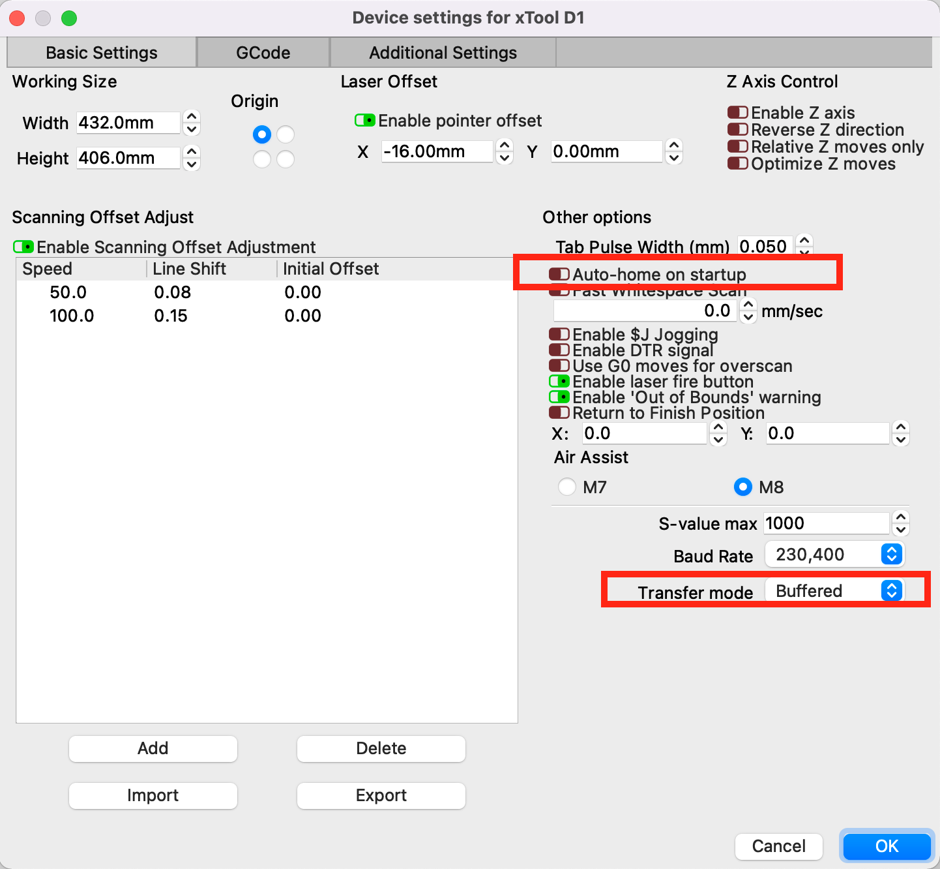The height and width of the screenshot is (869, 940).
Task: Click the Export button
Action: pyautogui.click(x=381, y=795)
